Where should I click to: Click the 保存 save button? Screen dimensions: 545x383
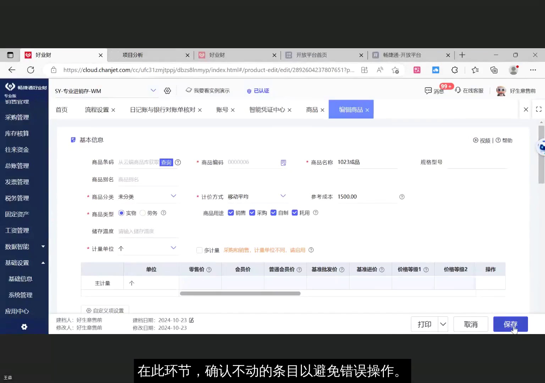510,324
